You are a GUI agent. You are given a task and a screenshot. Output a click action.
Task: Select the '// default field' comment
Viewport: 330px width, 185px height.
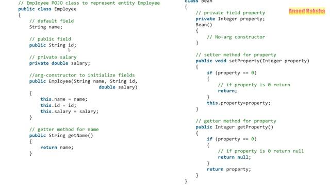coord(52,21)
